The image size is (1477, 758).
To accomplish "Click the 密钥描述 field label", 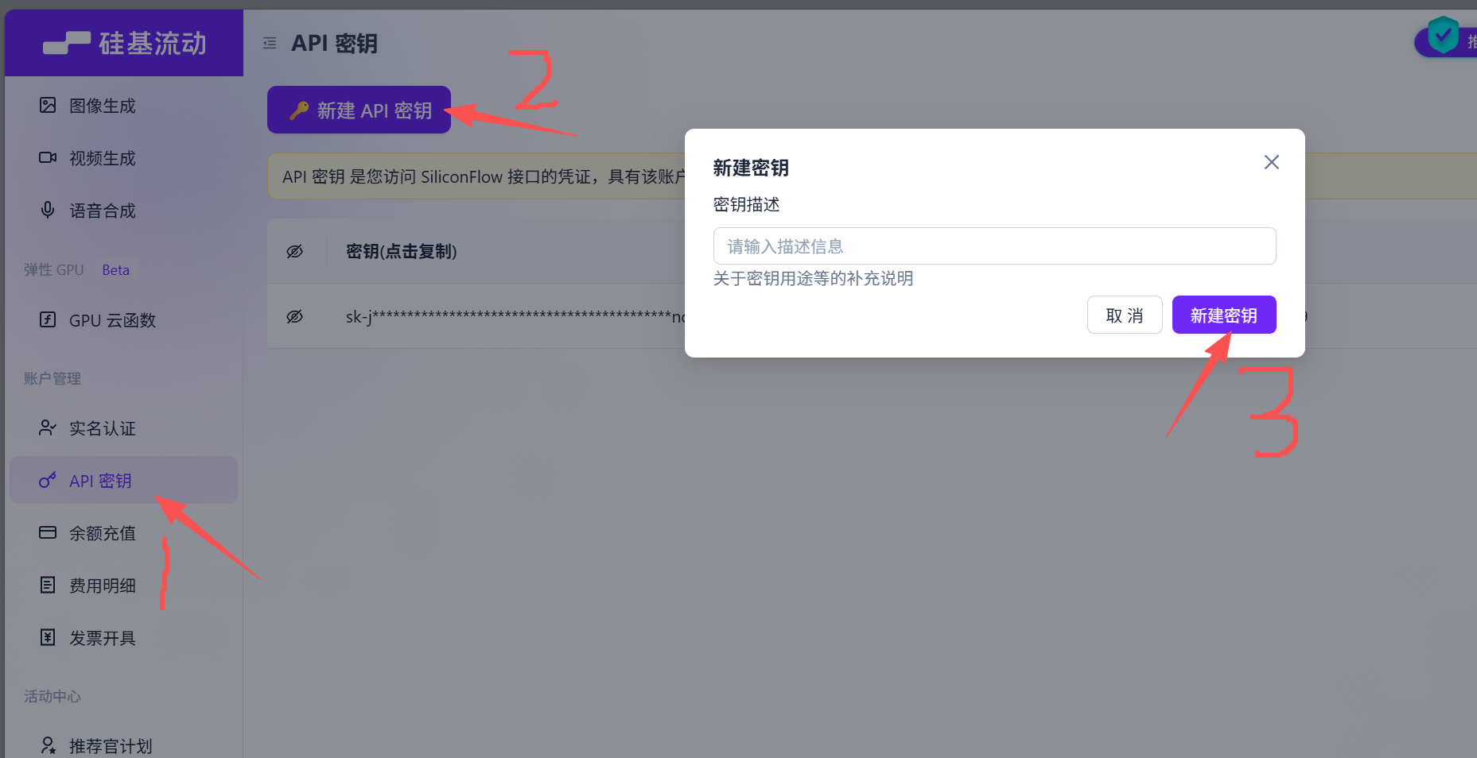I will [746, 204].
